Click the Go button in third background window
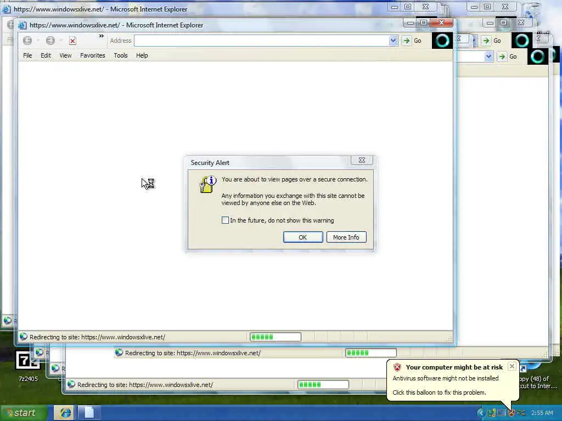Viewport: 562px width, 421px height. click(508, 56)
